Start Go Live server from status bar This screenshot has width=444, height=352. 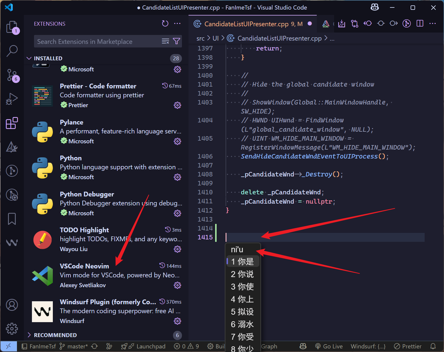(329, 346)
